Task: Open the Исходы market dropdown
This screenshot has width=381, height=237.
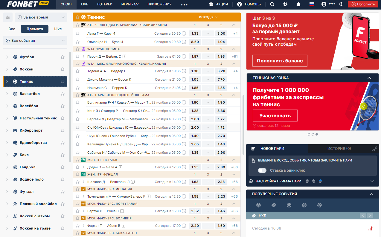Action: (208, 17)
